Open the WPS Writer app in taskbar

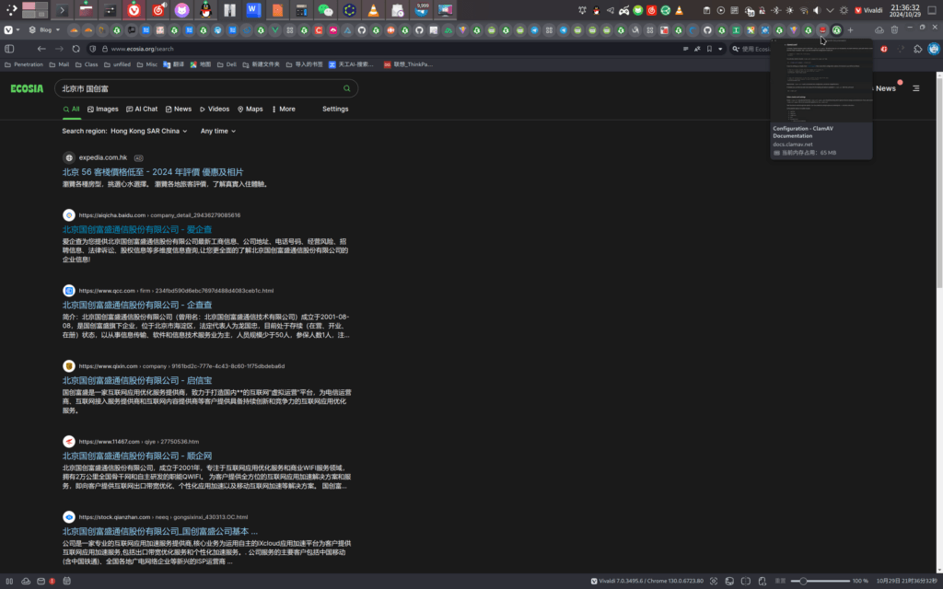click(253, 10)
